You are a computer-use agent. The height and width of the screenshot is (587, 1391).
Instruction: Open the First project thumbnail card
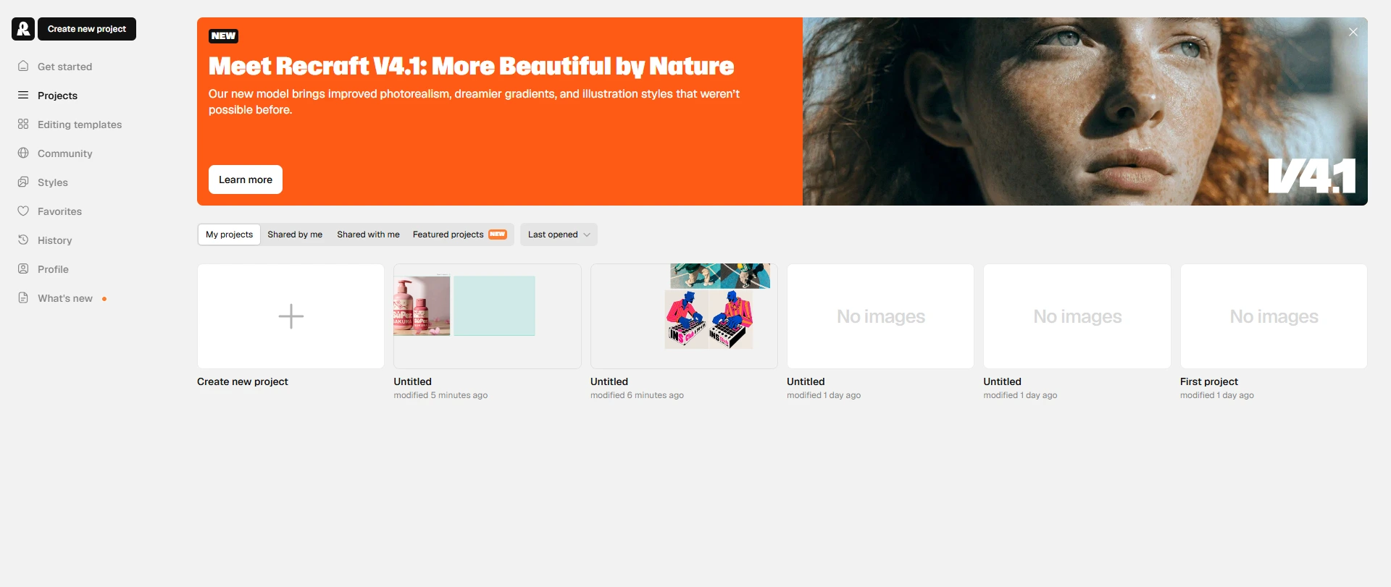[1274, 316]
